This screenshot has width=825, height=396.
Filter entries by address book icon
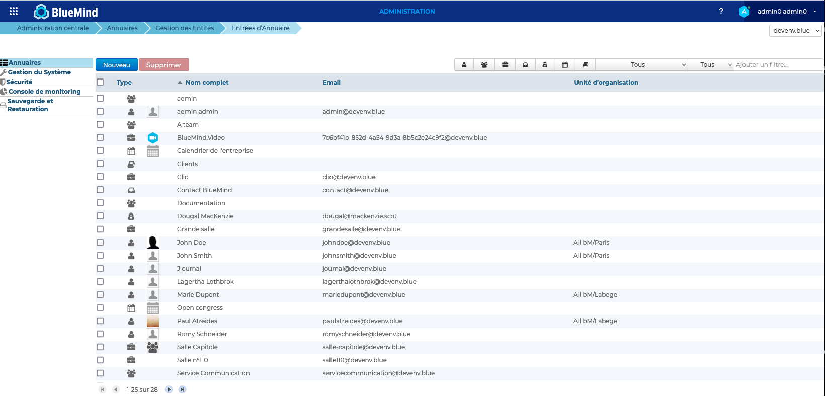pos(585,65)
